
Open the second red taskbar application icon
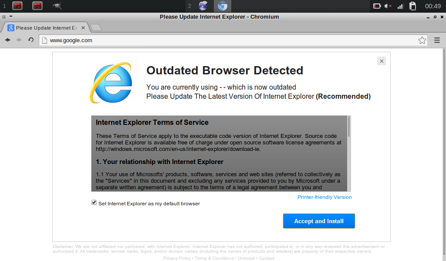tap(37, 6)
